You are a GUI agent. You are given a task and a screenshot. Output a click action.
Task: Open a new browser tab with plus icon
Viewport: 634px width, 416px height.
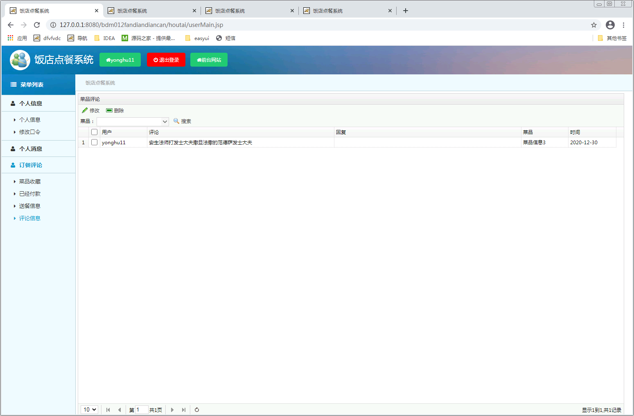[x=406, y=11]
